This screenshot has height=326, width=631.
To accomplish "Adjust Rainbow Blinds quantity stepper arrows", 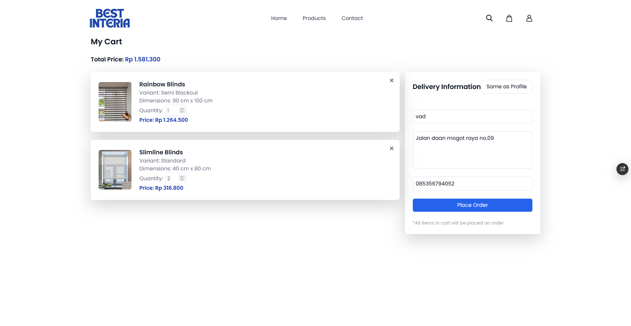I will tap(182, 111).
